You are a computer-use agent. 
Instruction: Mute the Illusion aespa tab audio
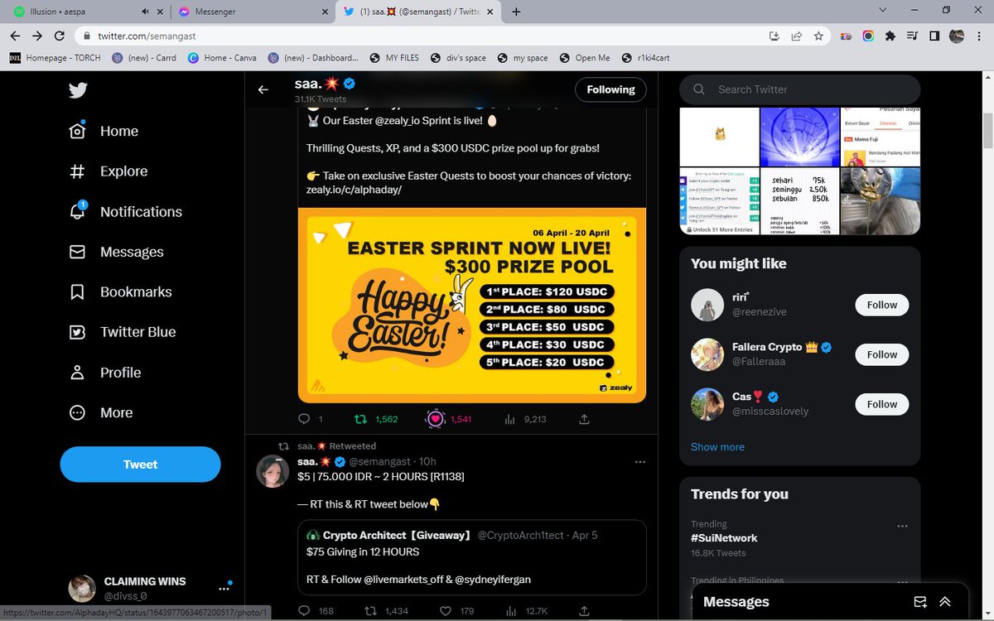click(x=145, y=12)
